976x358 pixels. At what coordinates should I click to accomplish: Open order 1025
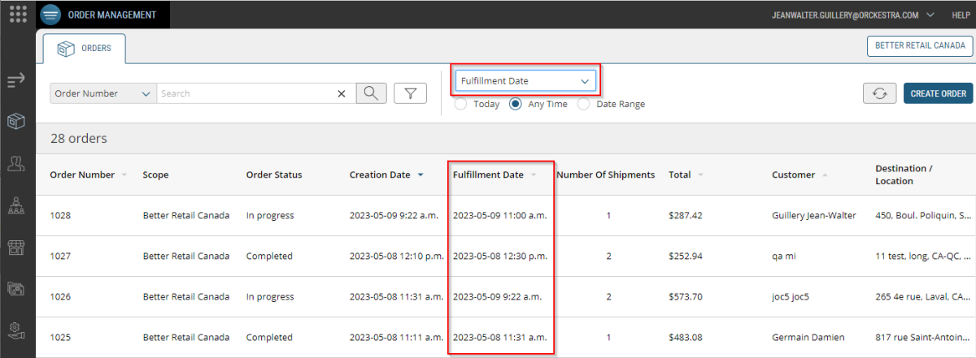tap(60, 337)
